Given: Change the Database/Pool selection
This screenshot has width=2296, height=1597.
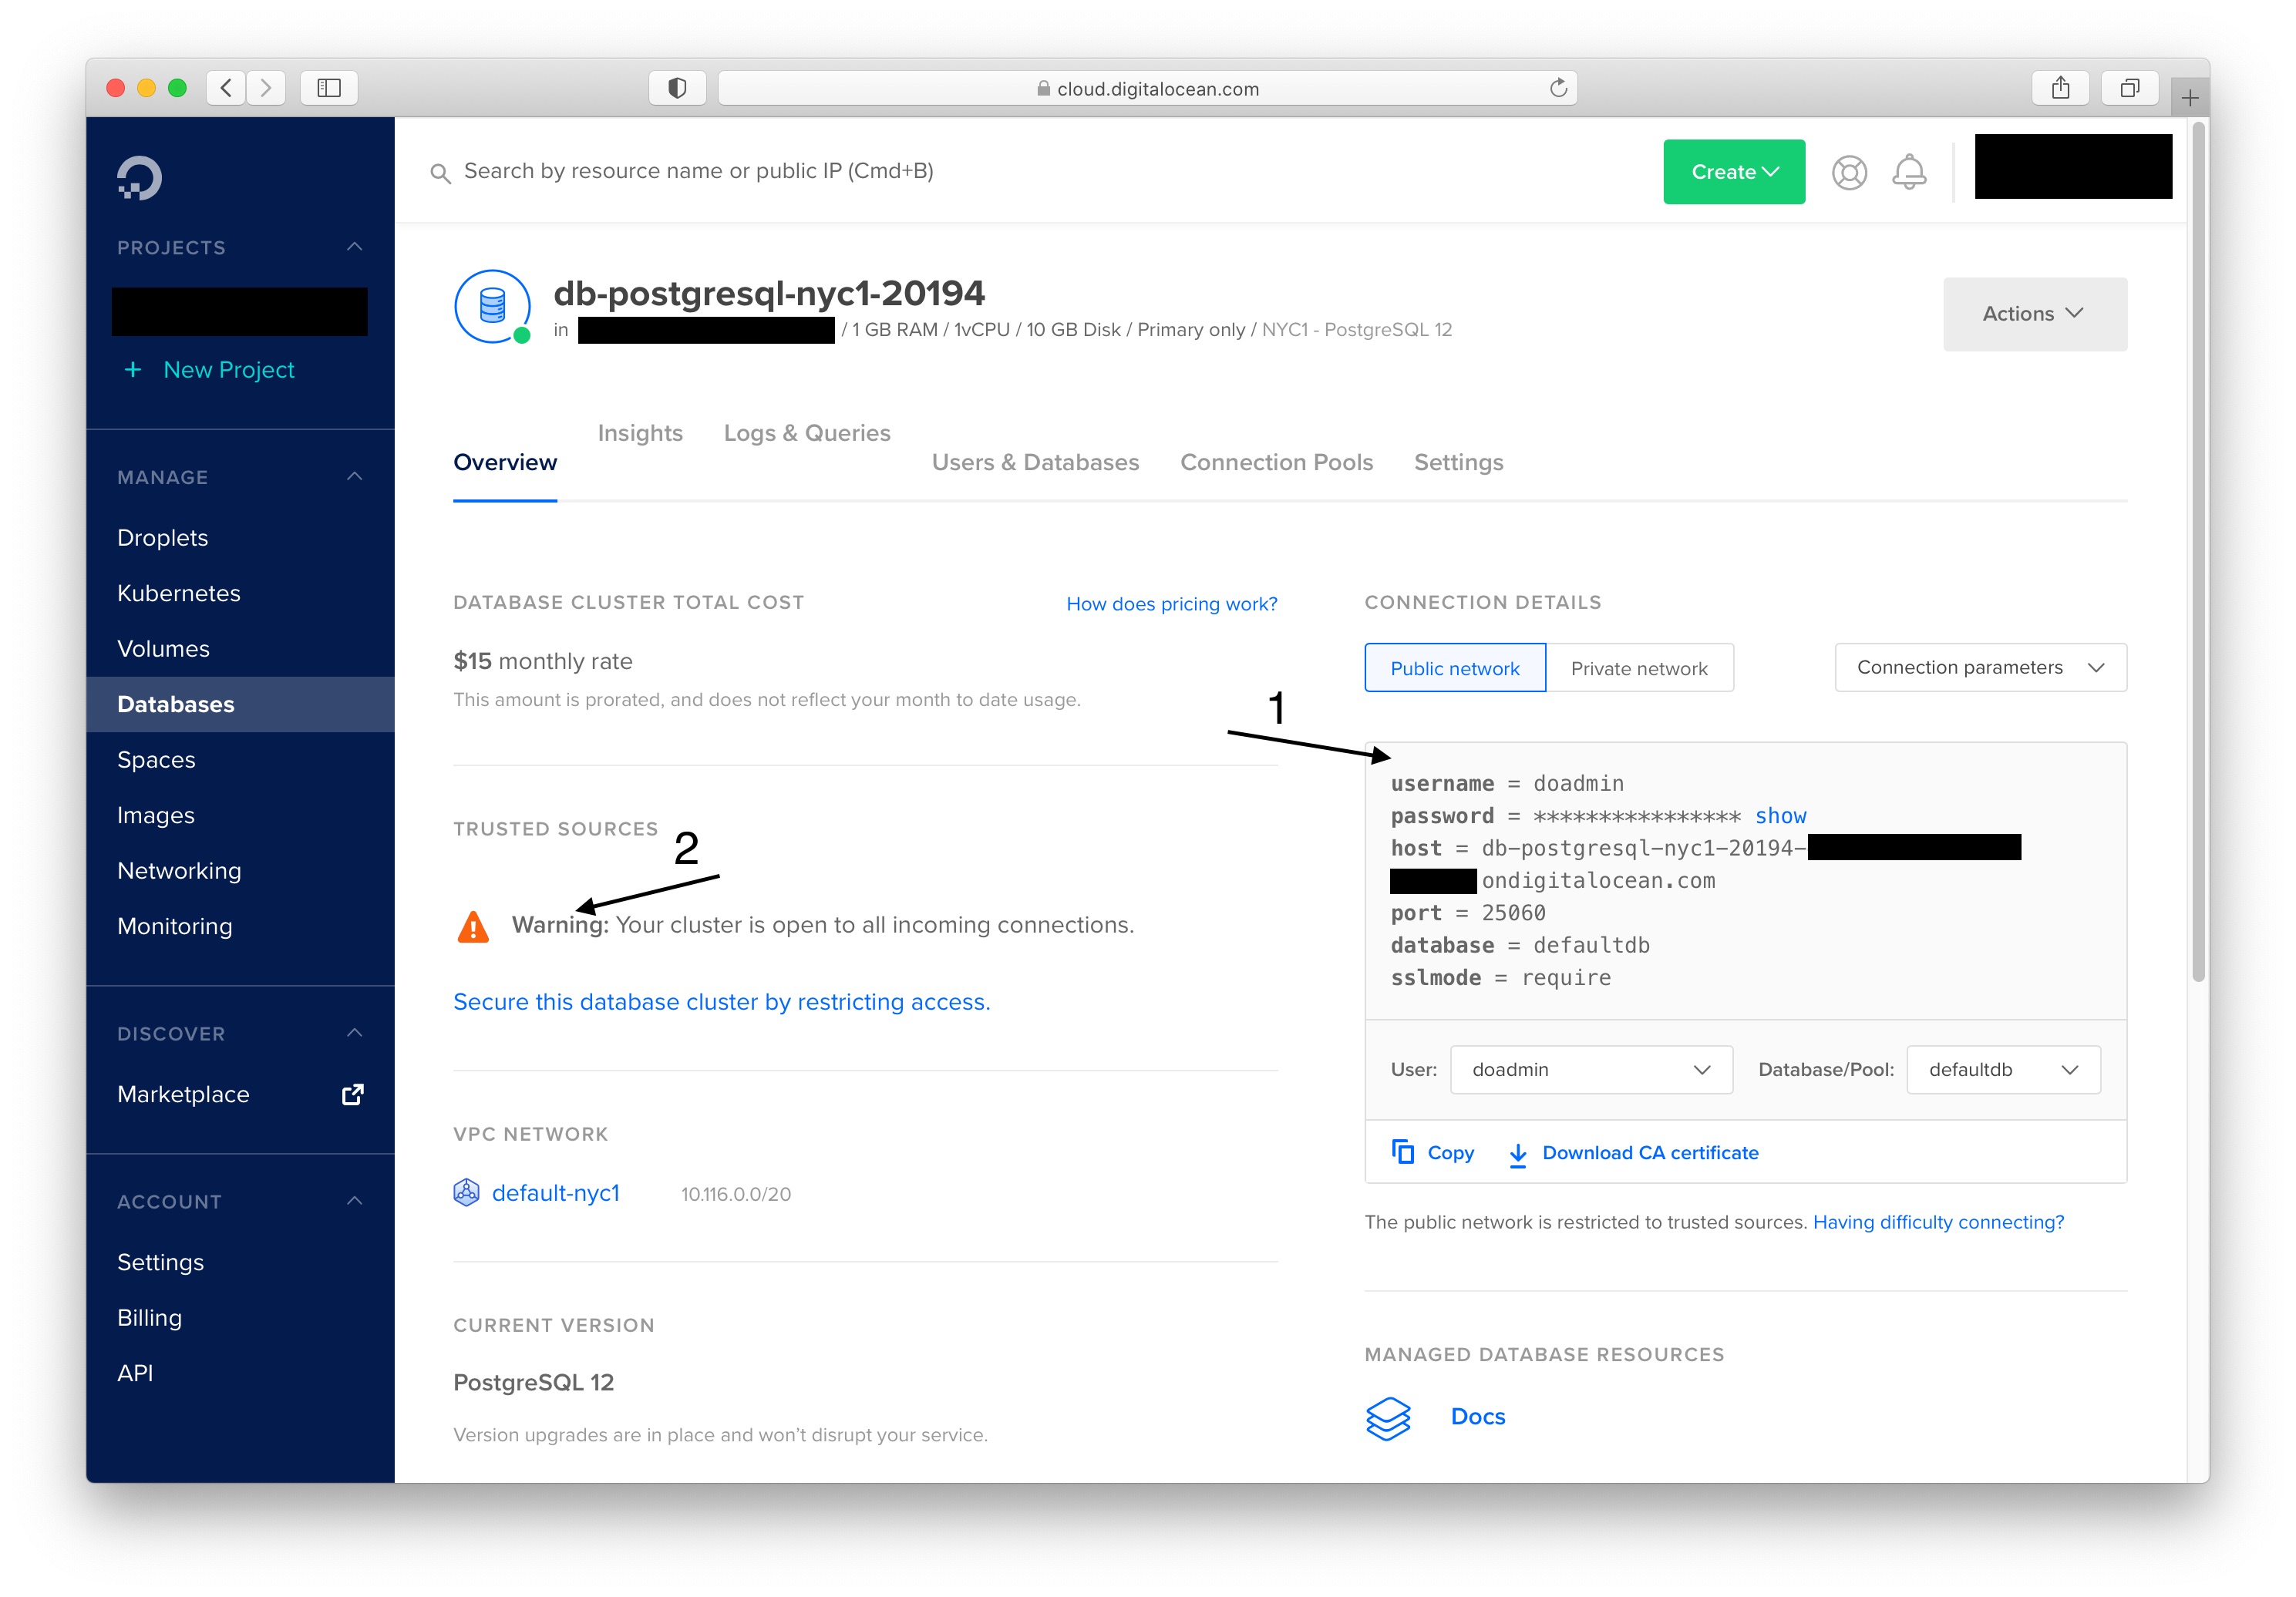Looking at the screenshot, I should click(2002, 1069).
